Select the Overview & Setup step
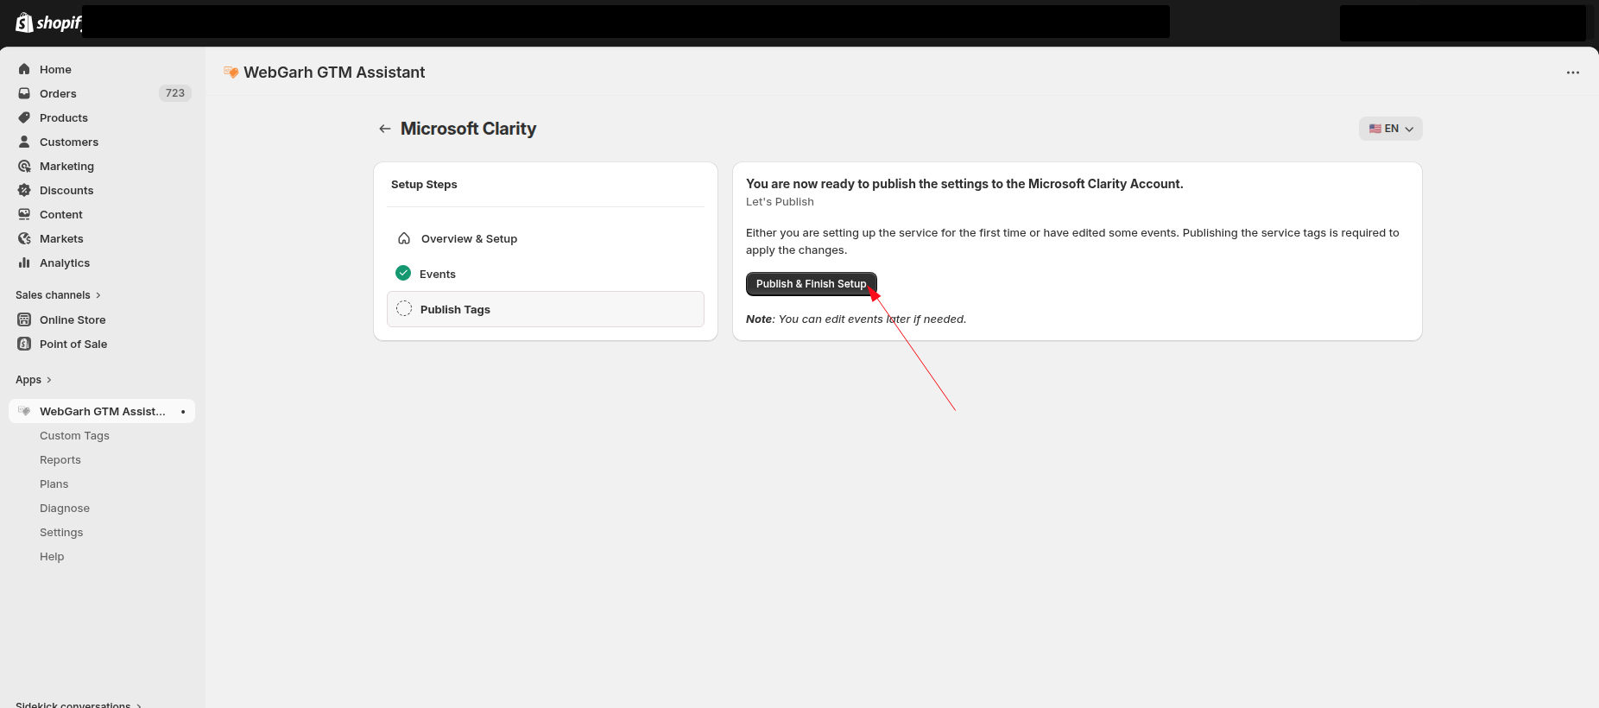 (546, 238)
